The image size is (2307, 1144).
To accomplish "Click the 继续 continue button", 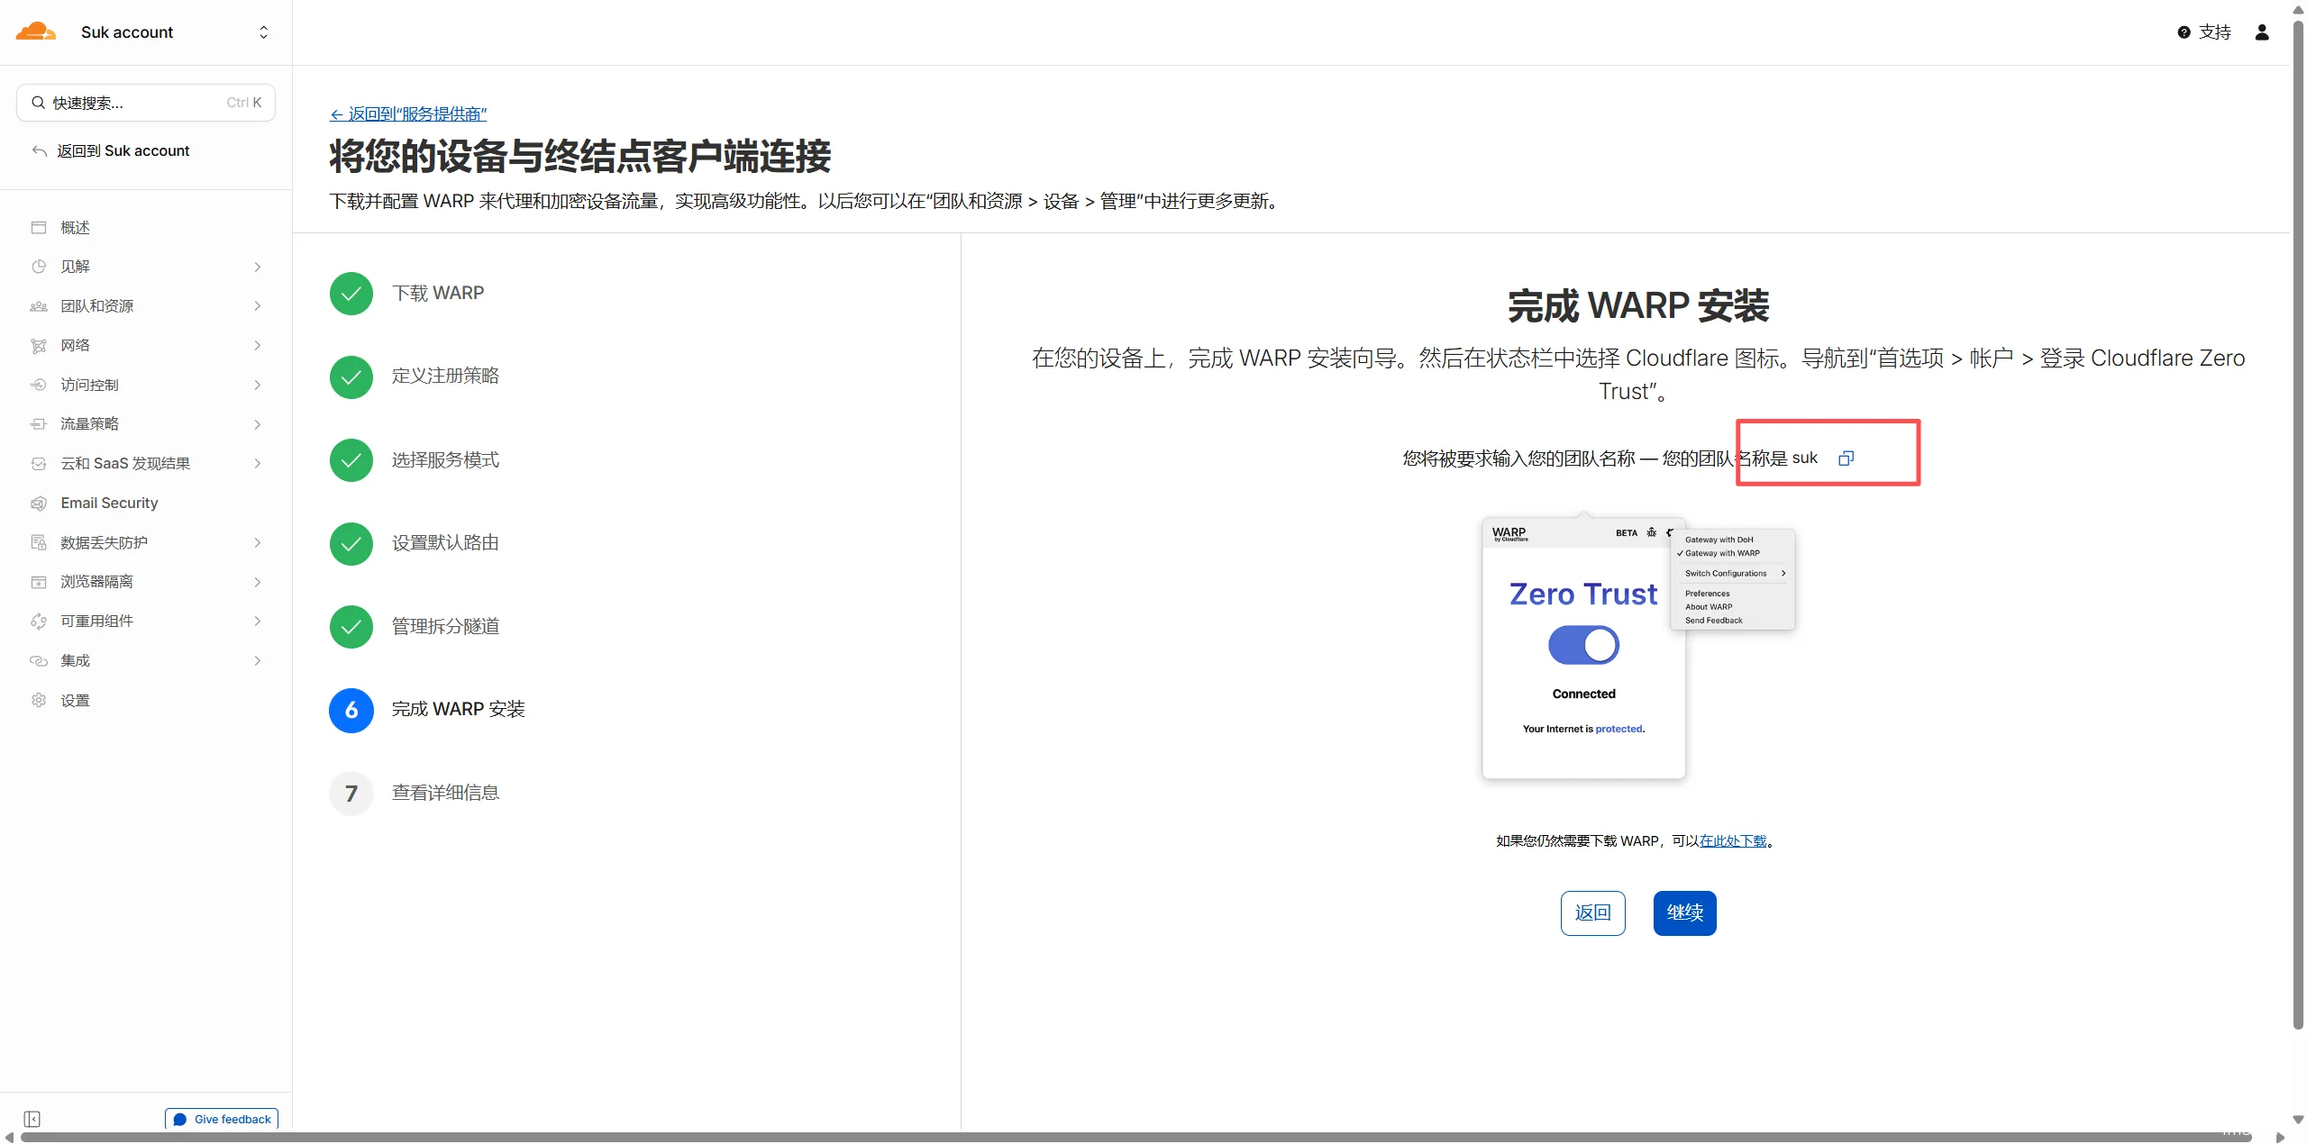I will point(1685,913).
